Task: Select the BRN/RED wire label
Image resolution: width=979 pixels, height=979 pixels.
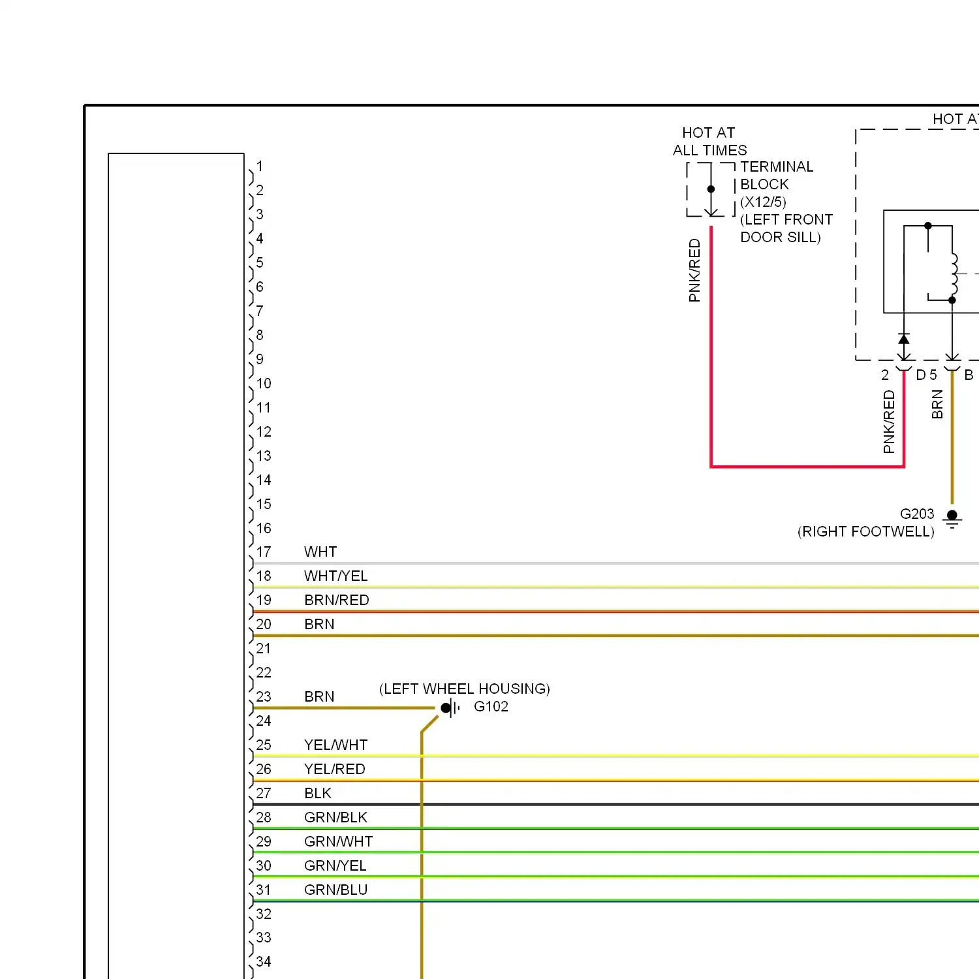Action: coord(337,600)
